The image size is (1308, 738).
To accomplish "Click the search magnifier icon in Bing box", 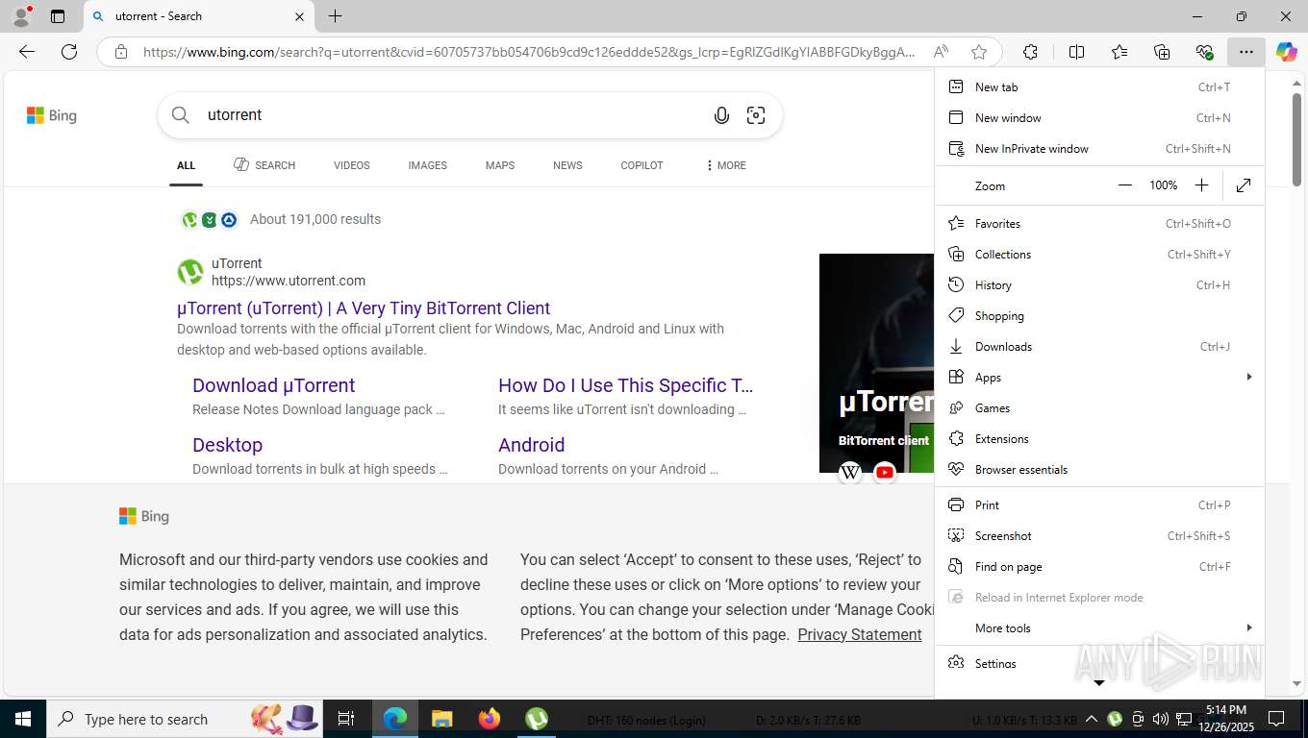I will click(181, 115).
